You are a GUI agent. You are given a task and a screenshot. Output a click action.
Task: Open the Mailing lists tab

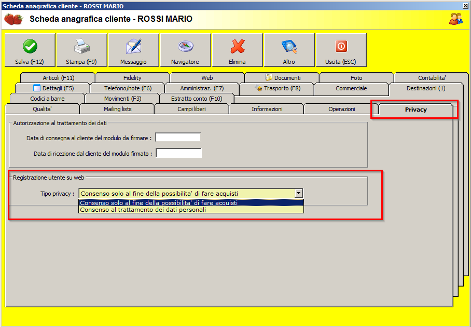pyautogui.click(x=117, y=109)
